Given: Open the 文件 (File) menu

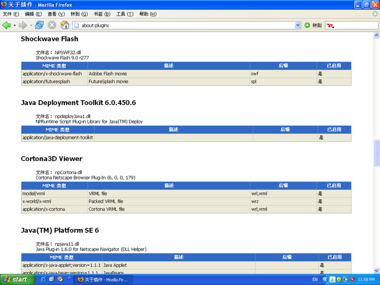Looking at the screenshot, I should click(x=11, y=14).
